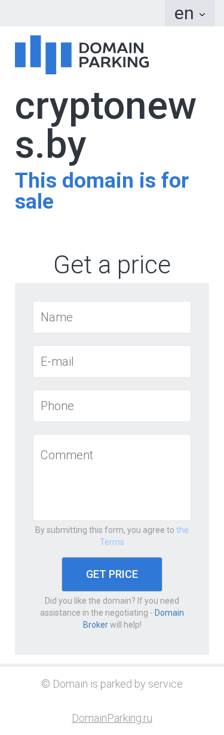The image size is (224, 735).
Task: Visit the DomainParking.ru footer link
Action: pyautogui.click(x=112, y=718)
